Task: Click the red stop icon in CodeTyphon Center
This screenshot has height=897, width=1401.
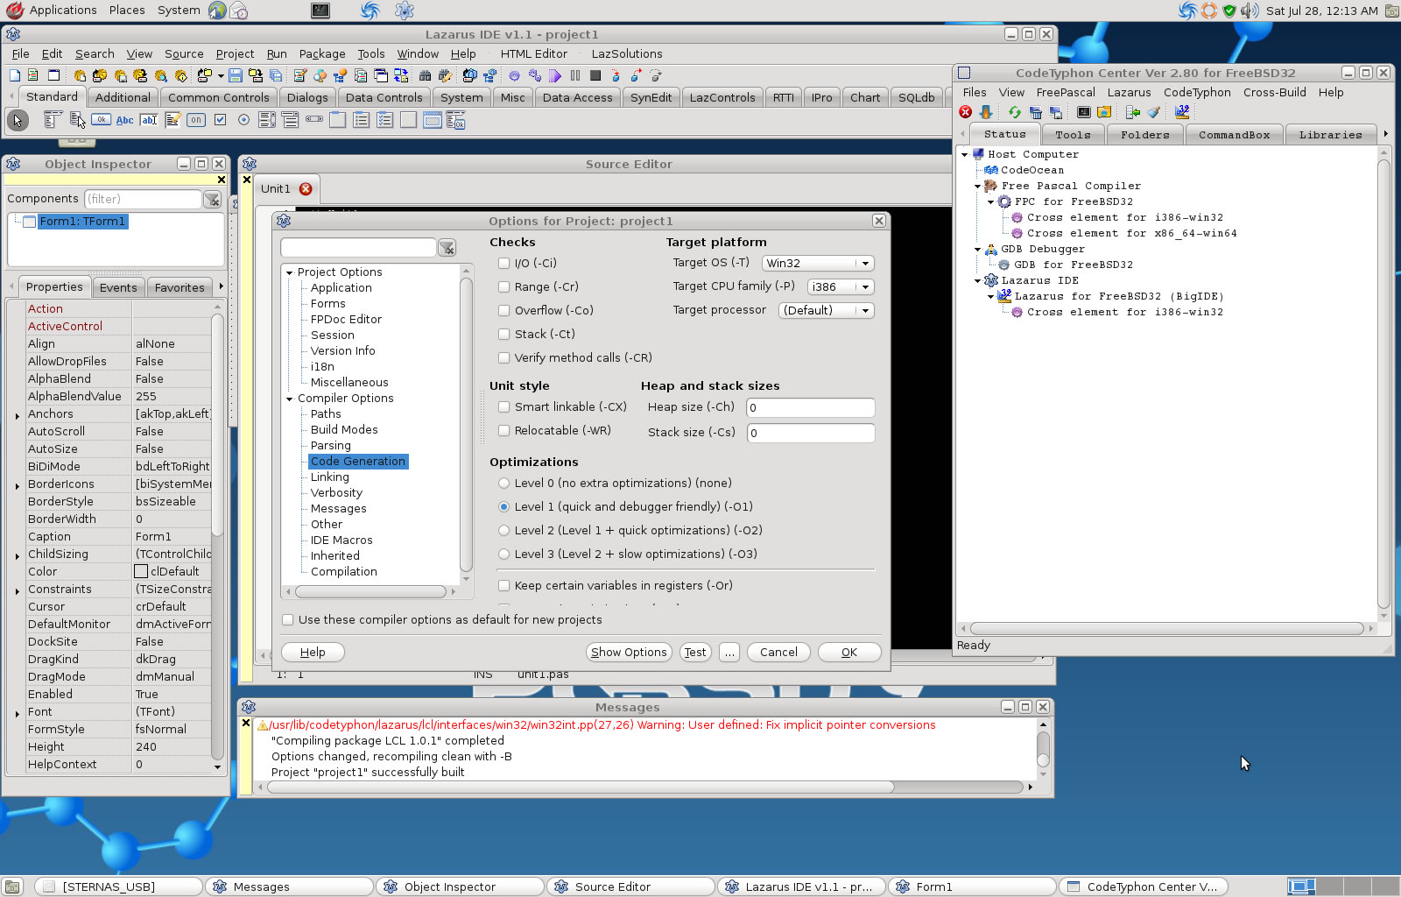Action: (x=965, y=112)
